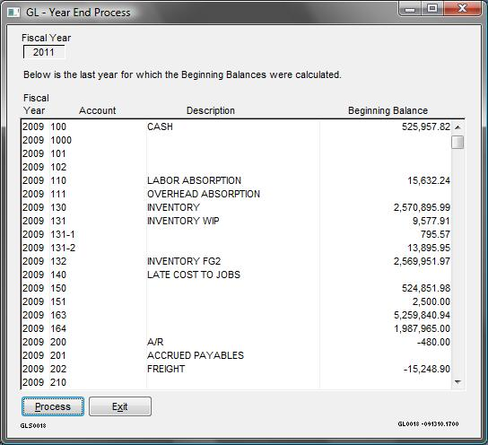
Task: Click the list scrollbar thumb
Action: [x=457, y=143]
